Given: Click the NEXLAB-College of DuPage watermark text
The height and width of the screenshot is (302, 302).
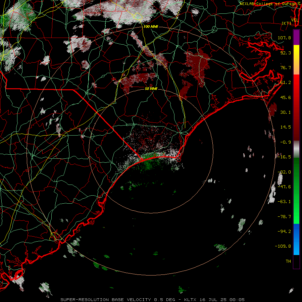Looking at the screenshot, I should coord(268,4).
